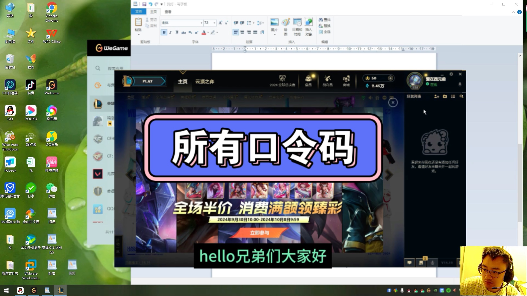This screenshot has height=296, width=527.
Task: Click the add friend icon in friends list
Action: (436, 96)
